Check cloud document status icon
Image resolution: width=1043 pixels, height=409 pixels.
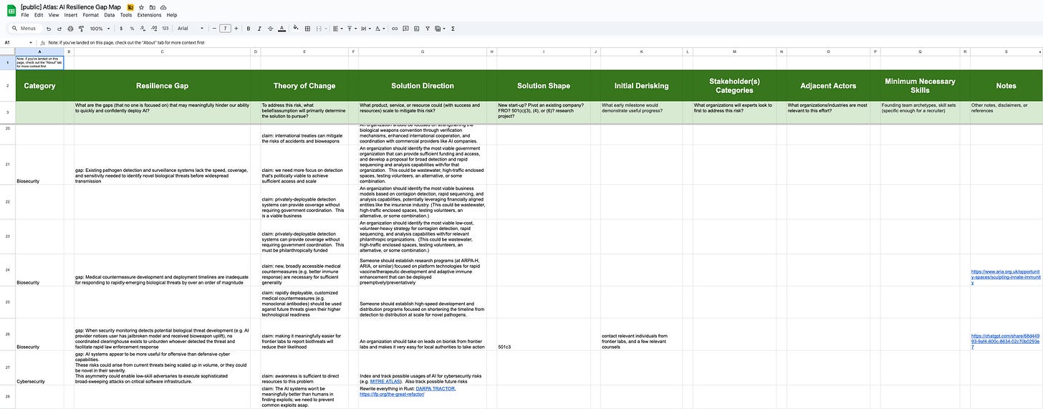pyautogui.click(x=163, y=7)
